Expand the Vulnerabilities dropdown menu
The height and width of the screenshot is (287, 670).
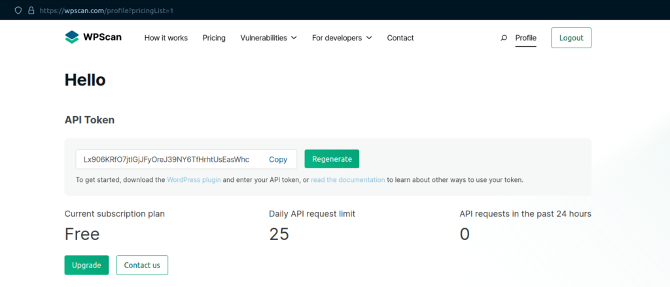(268, 38)
